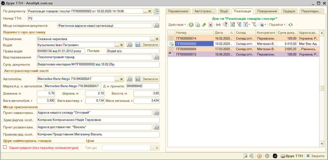Click the Довжина, м field with 5,70
328x160 pixels.
[46, 93]
